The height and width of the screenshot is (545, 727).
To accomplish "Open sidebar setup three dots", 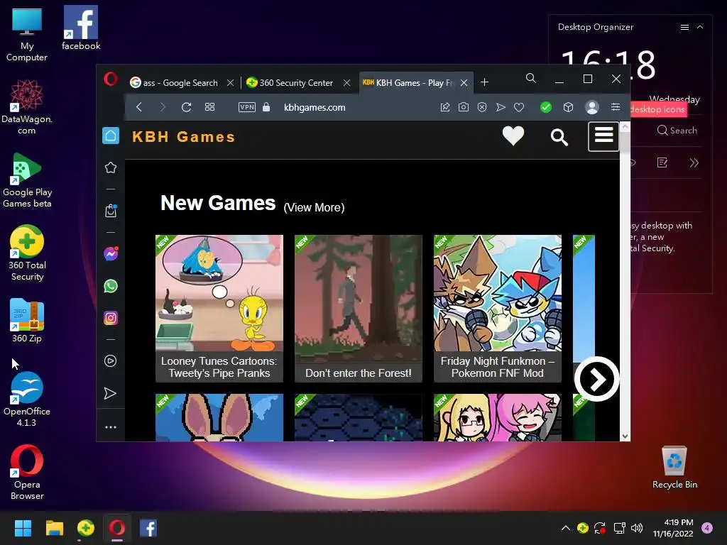I will [110, 427].
